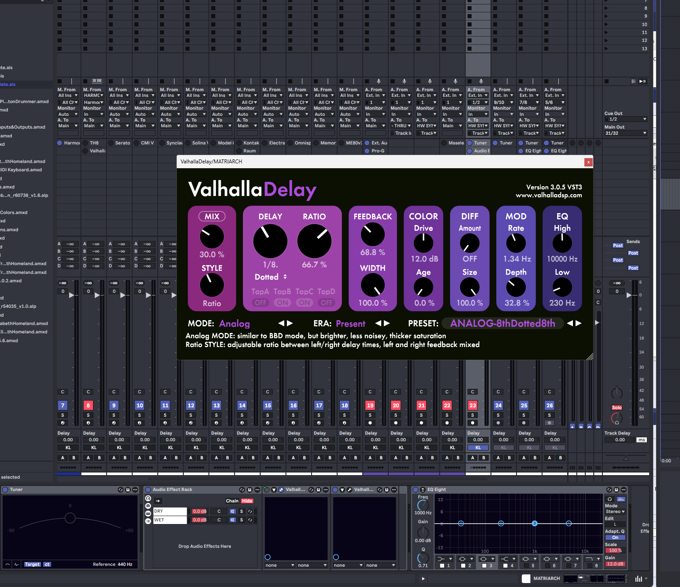The height and width of the screenshot is (587, 680).
Task: Open www.valhalladsp.com link in plugin
Action: point(549,195)
